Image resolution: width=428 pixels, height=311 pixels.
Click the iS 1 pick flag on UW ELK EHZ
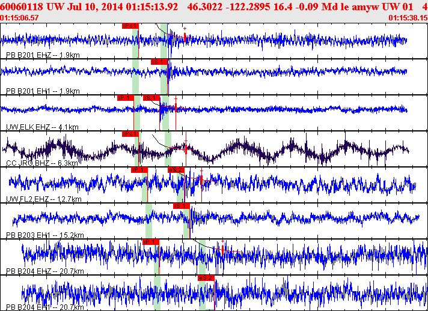click(151, 98)
